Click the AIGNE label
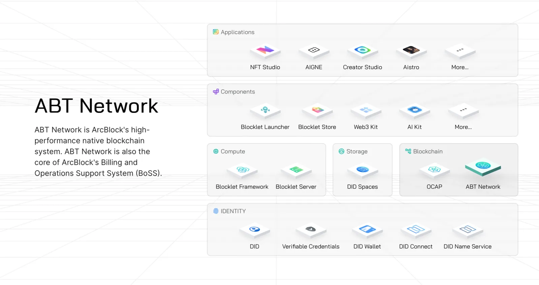This screenshot has width=539, height=285. coord(314,67)
